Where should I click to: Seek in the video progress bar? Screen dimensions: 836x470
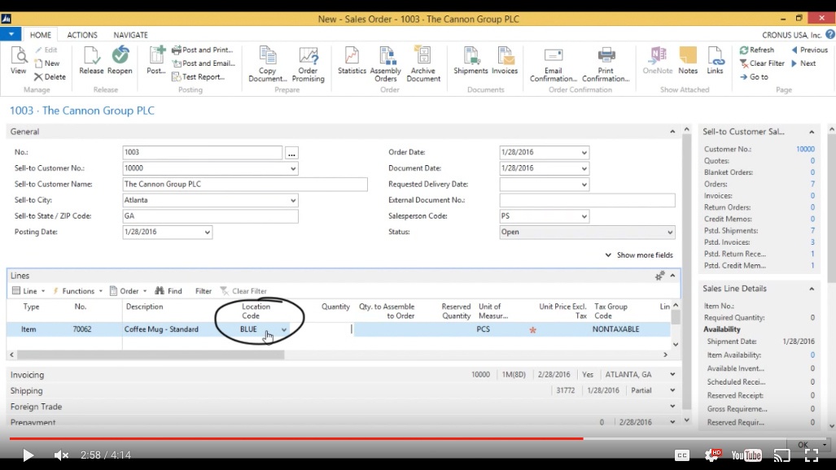tap(418, 438)
